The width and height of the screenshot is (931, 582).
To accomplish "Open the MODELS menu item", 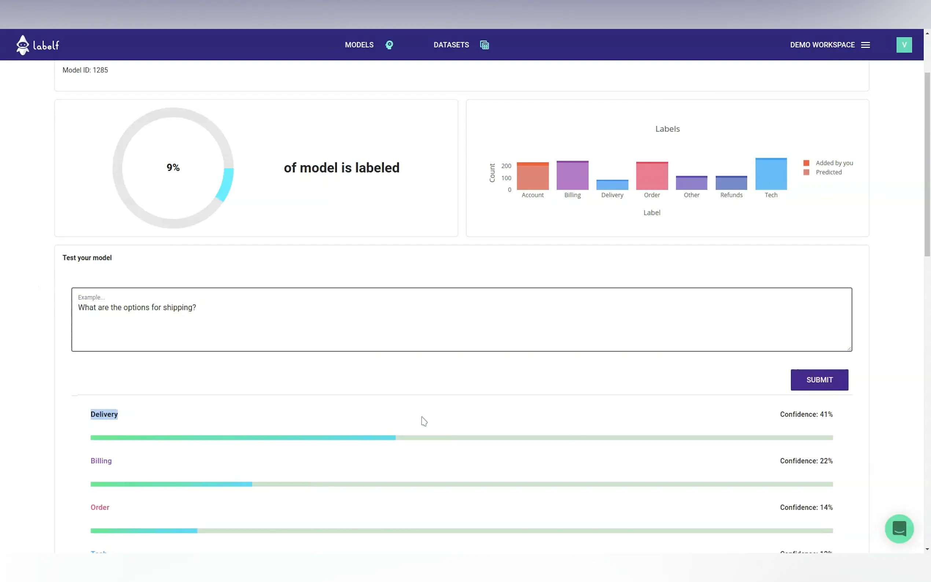I will click(x=359, y=45).
